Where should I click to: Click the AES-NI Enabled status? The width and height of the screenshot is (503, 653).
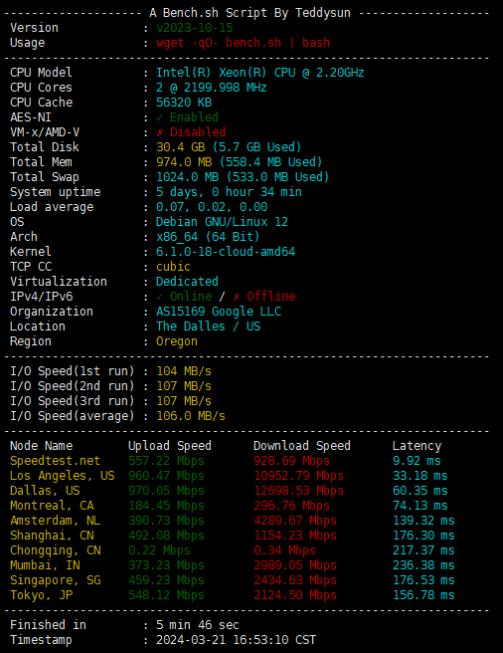coord(187,117)
